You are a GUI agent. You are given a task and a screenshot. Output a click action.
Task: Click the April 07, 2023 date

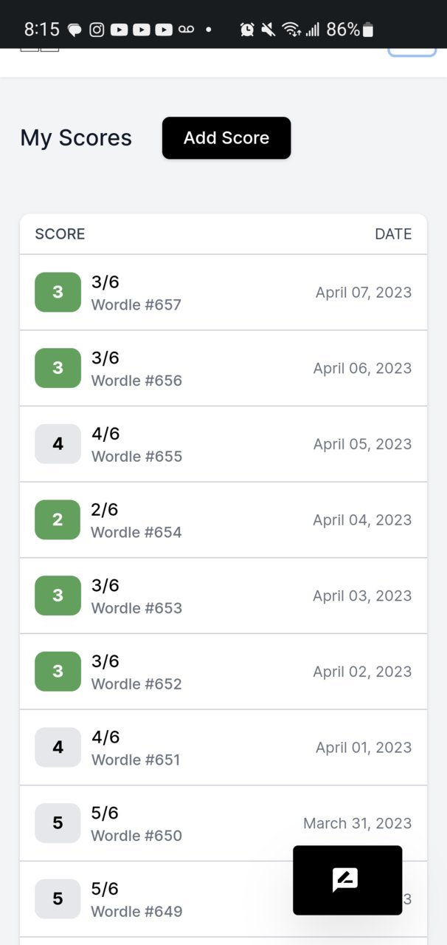click(364, 293)
